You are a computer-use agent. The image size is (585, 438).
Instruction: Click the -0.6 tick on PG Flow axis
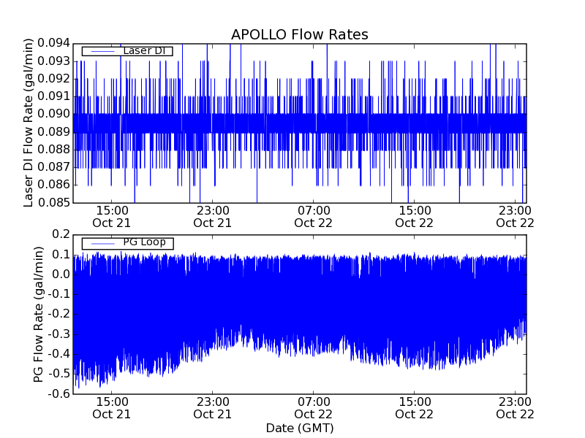point(59,393)
